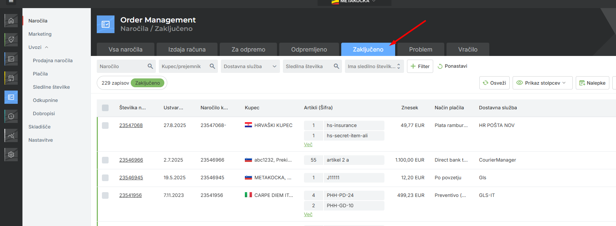Screen dimensions: 616x226
Task: Click the hs-insurance article cell
Action: [x=354, y=126]
